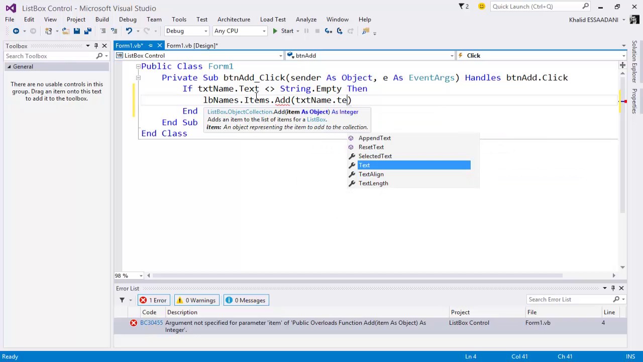Click the Break All pause icon

(306, 31)
